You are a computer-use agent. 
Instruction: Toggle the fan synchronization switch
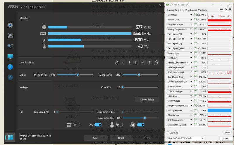(x=141, y=125)
